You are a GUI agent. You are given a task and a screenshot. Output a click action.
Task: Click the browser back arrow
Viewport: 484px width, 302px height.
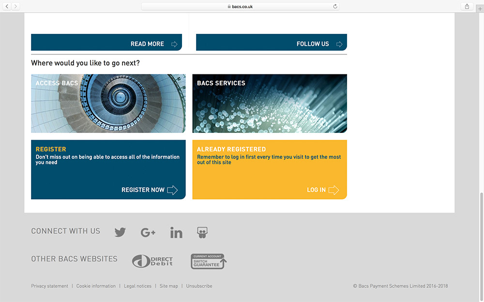(x=7, y=6)
